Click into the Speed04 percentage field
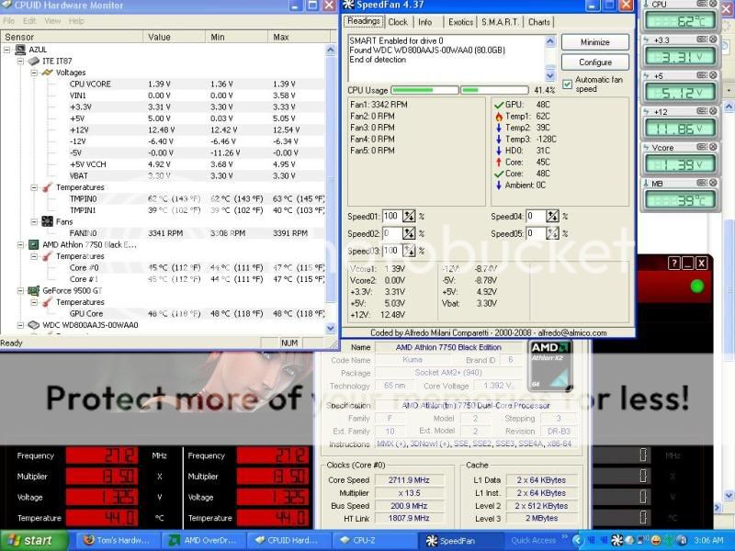 tap(537, 217)
